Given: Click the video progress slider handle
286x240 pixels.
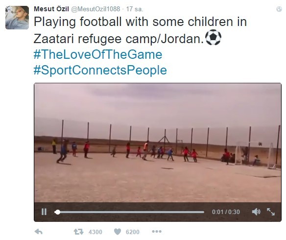Looking at the screenshot, I should [57, 212].
